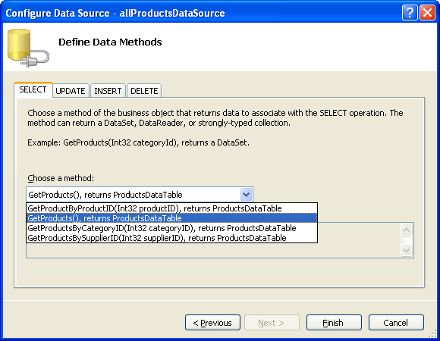Screen dimensions: 440x341
Task: Choose GetProductsByCategoryID(Int32 categoryID) method
Action: [171, 228]
